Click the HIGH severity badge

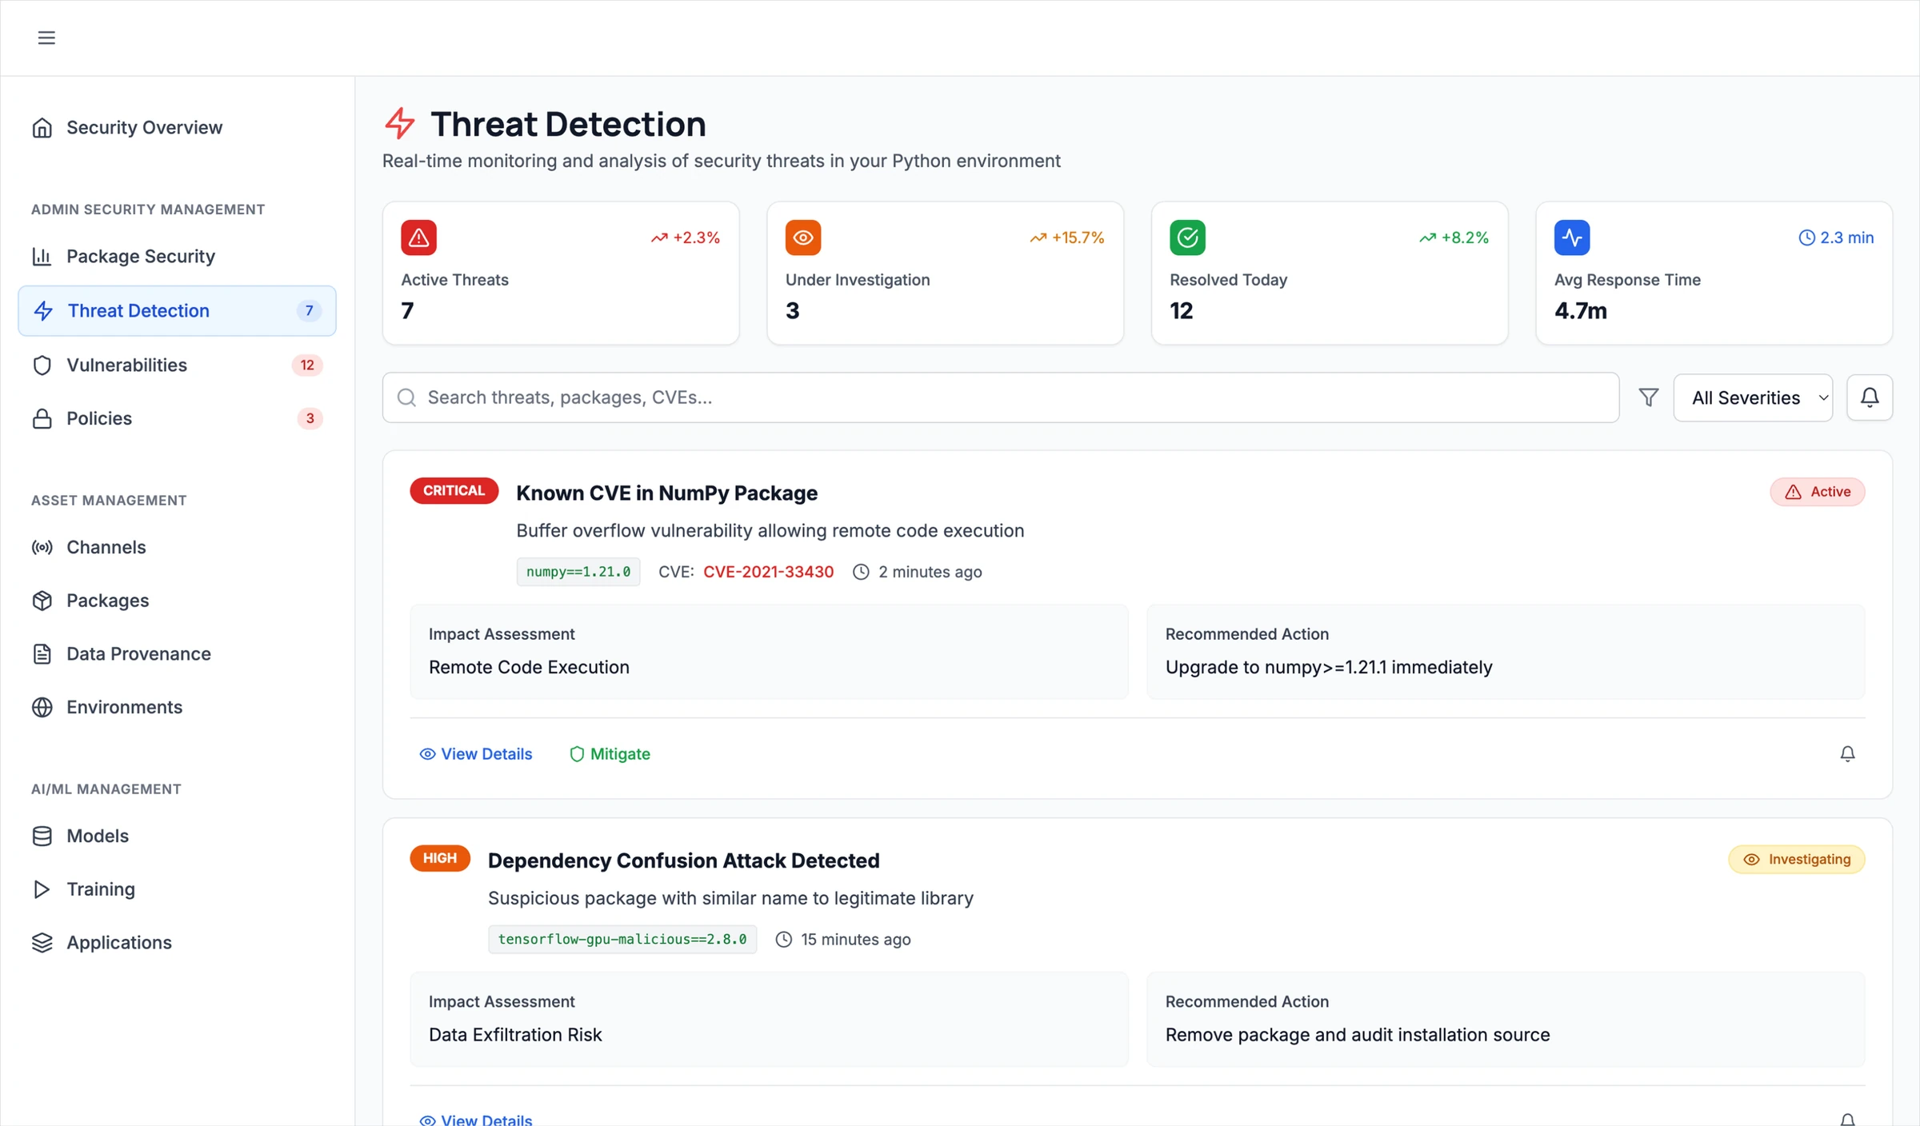tap(440, 858)
